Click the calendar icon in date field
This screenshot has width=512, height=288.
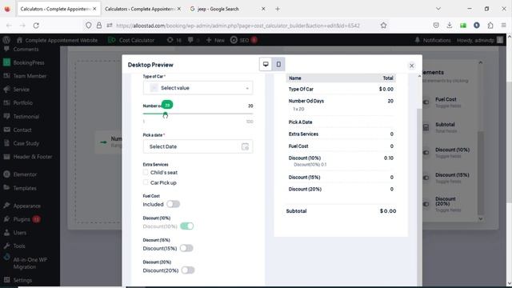click(245, 146)
